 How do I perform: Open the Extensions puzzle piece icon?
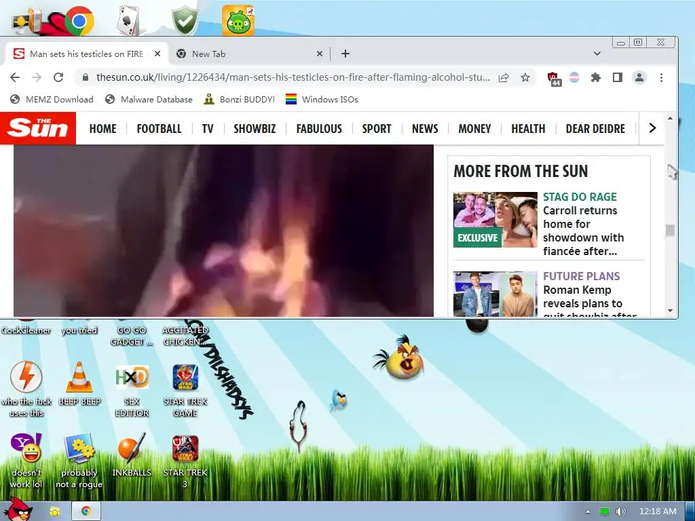596,77
